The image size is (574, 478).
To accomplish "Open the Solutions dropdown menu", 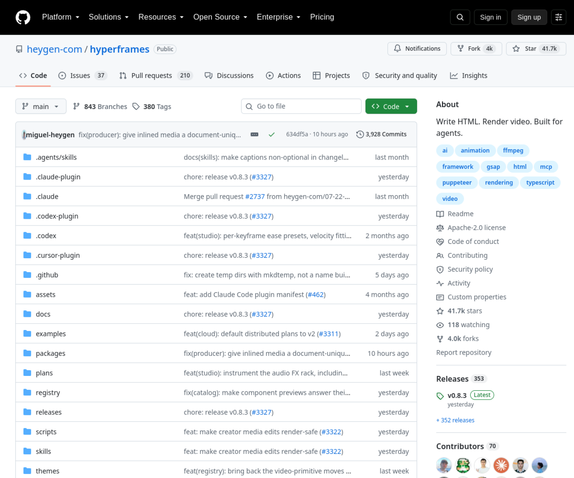I will [x=109, y=17].
